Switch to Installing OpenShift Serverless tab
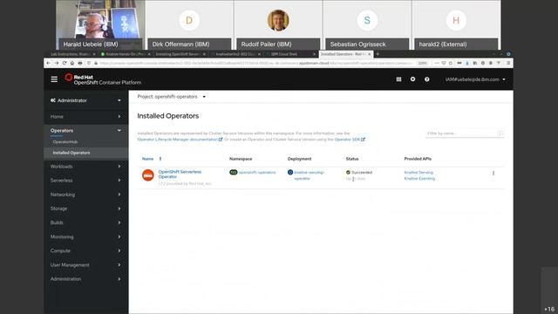The width and height of the screenshot is (558, 314). [x=180, y=54]
